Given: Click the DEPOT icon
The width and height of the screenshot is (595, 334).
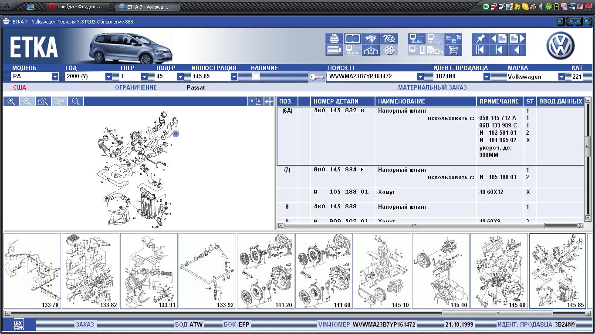Looking at the screenshot, I should [435, 39].
